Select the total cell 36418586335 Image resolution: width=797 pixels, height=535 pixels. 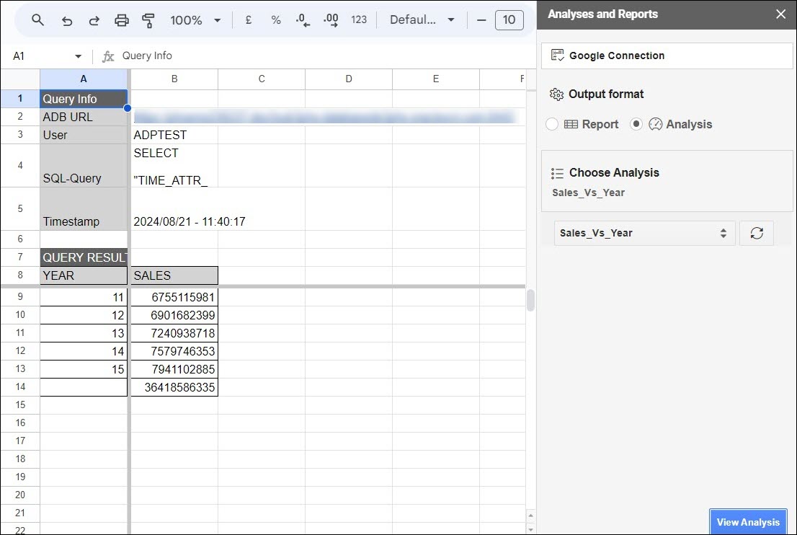174,387
